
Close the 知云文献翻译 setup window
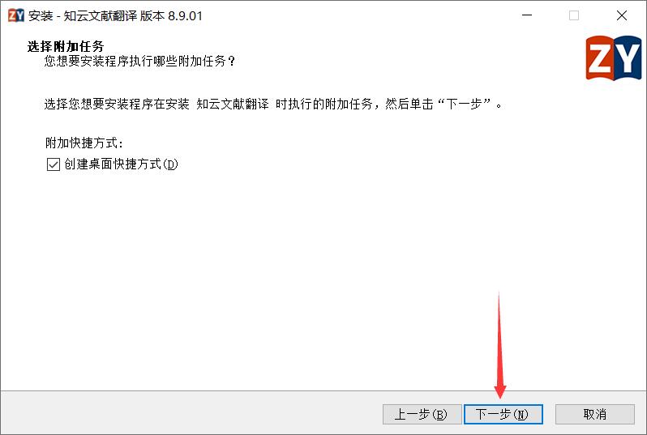click(621, 15)
